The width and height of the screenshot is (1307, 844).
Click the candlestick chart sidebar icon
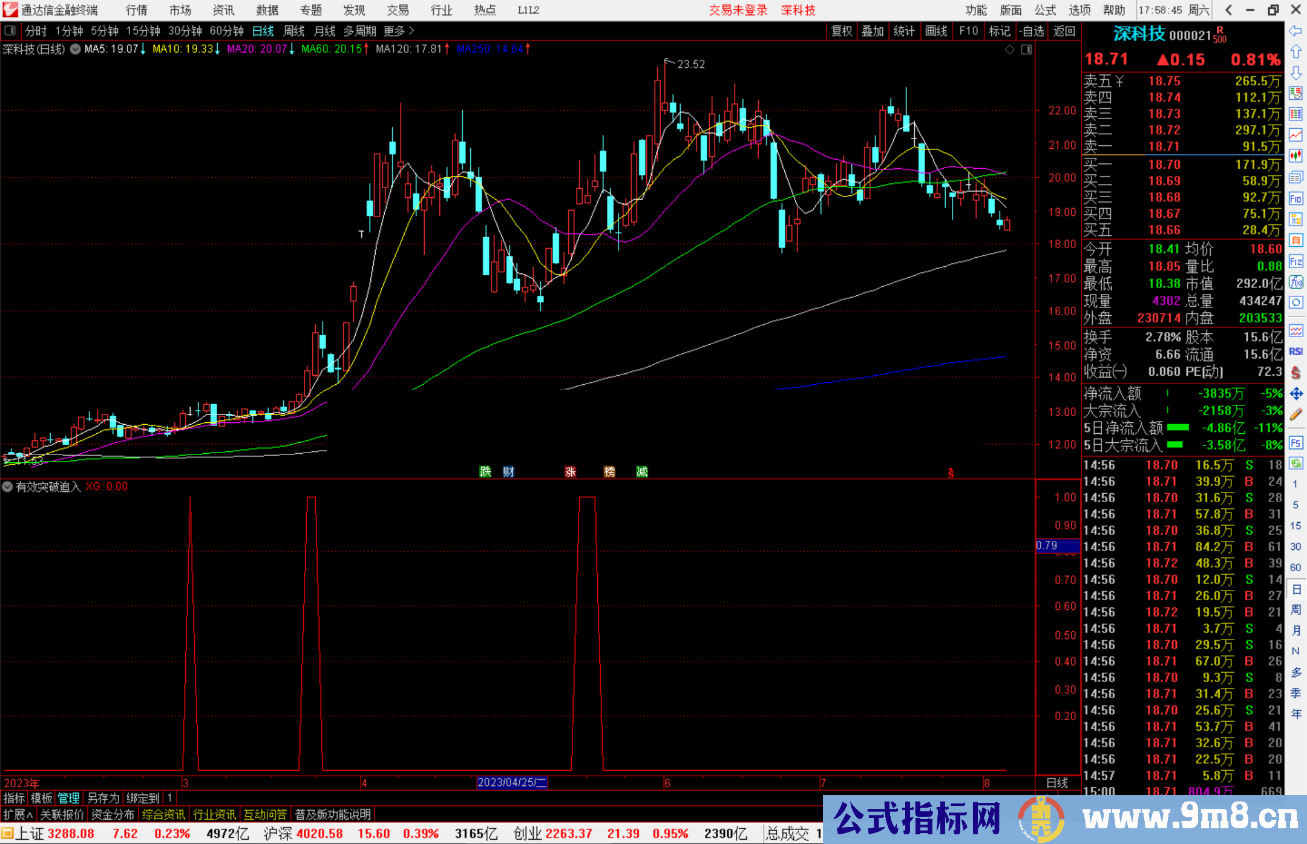(x=1296, y=155)
